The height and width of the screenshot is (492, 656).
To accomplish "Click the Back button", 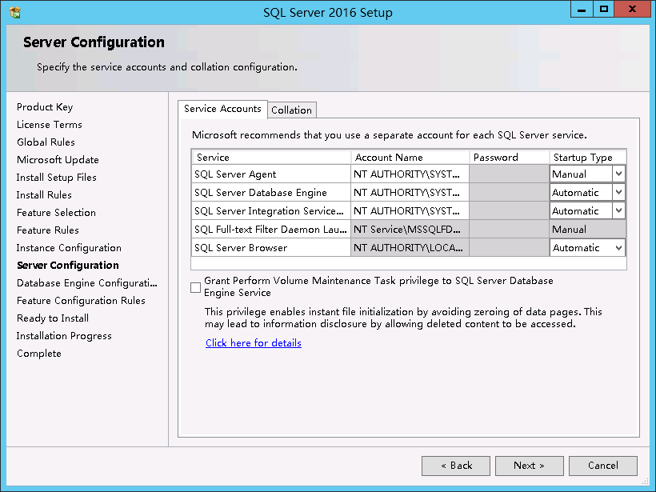I will (x=456, y=466).
